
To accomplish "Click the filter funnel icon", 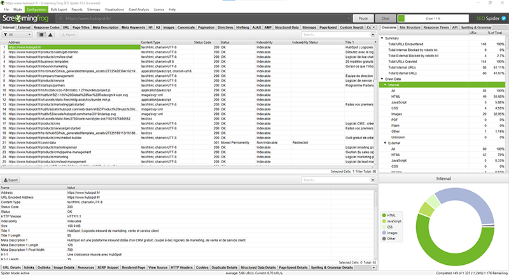I will [x=6, y=34].
